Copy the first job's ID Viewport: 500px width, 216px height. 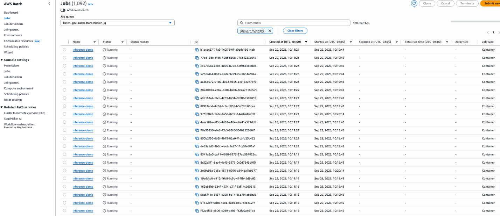pos(197,49)
